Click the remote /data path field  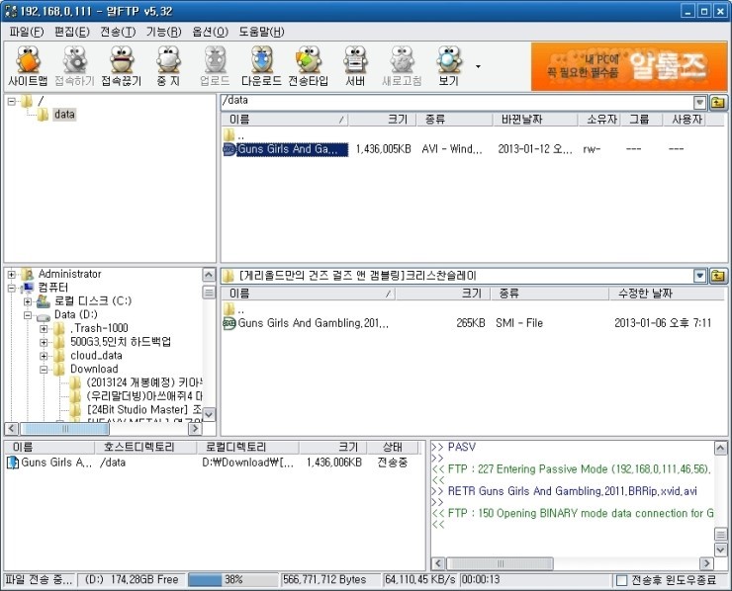[x=457, y=102]
